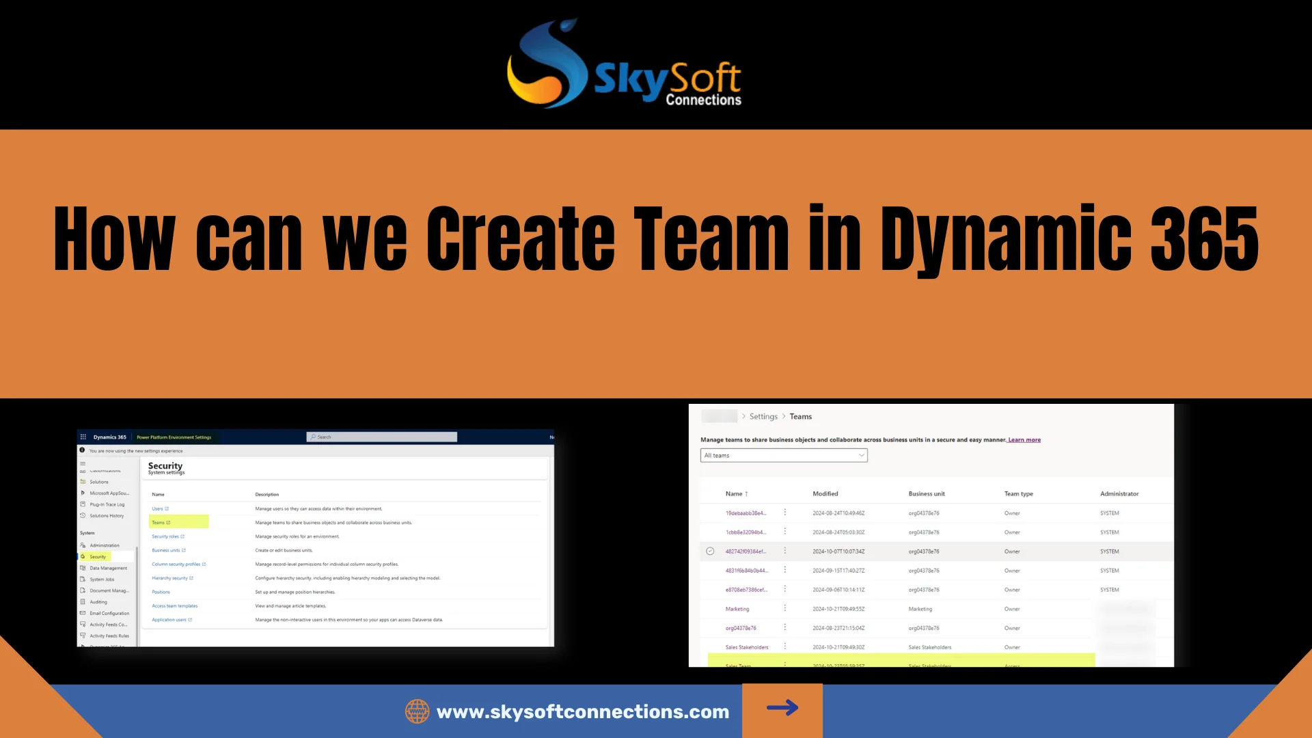The image size is (1312, 738).
Task: Select Email Configuration in the sidebar
Action: (x=109, y=613)
